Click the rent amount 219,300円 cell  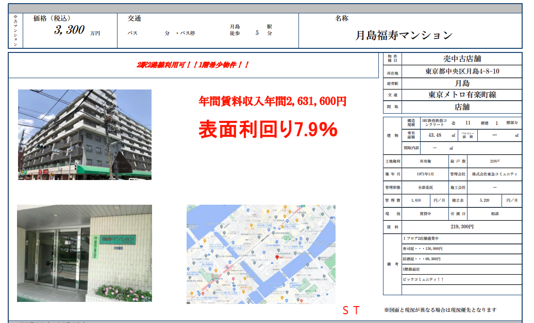(x=461, y=226)
